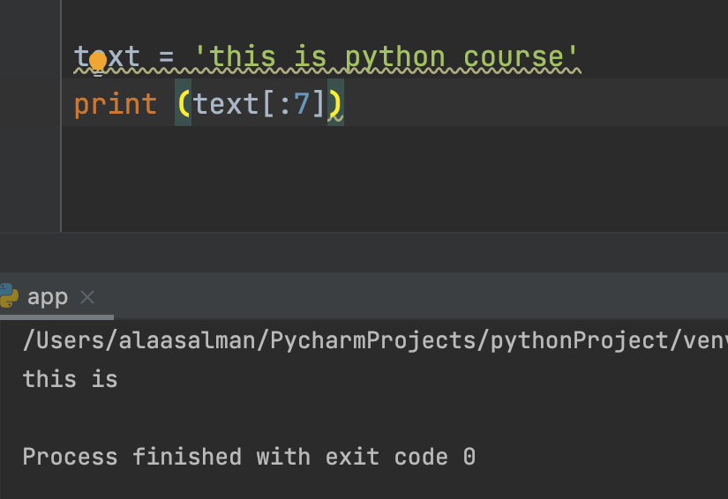This screenshot has height=499, width=728.
Task: Click the divider between editor and run panel
Action: point(364,233)
